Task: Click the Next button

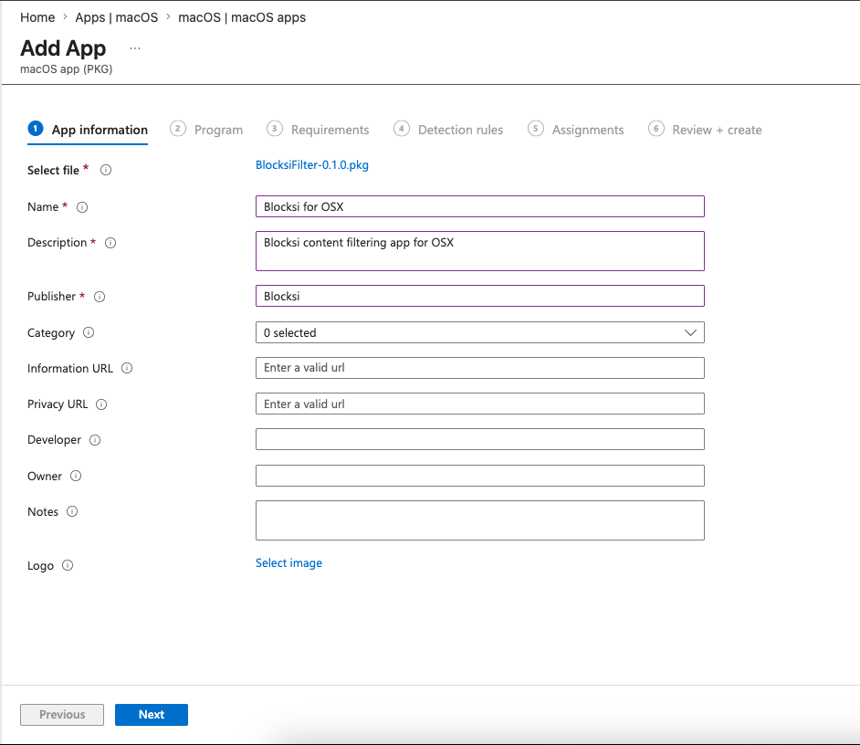Action: tap(152, 715)
